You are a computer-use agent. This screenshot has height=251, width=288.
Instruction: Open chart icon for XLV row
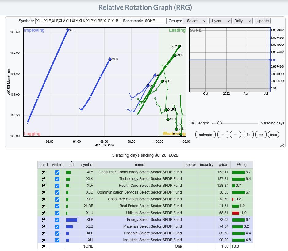(44, 186)
